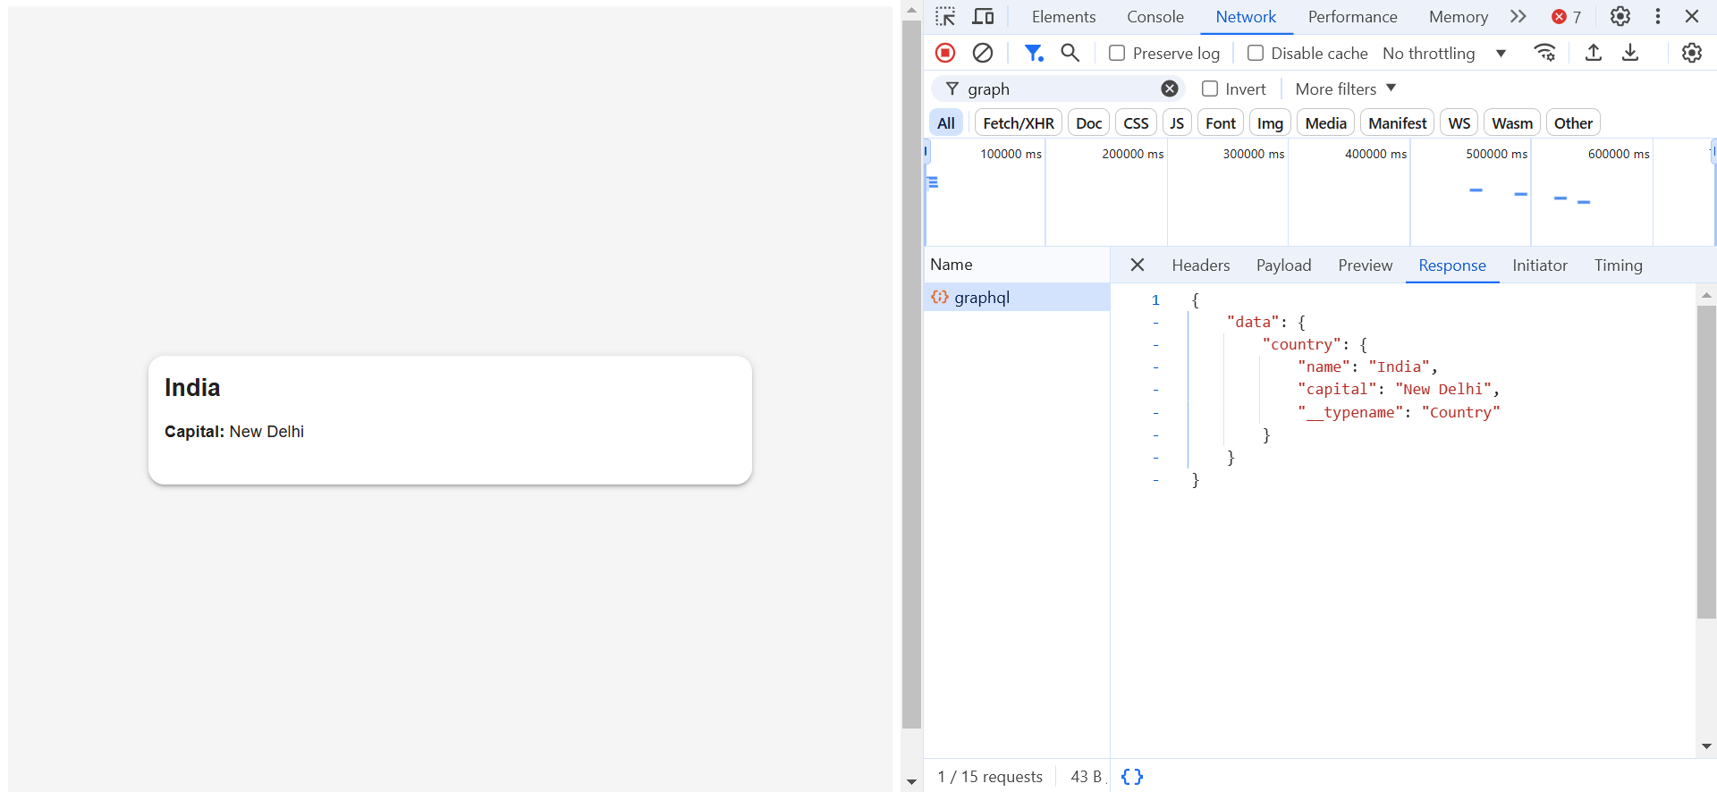This screenshot has height=792, width=1717.
Task: Open the Preview tab
Action: click(1366, 265)
